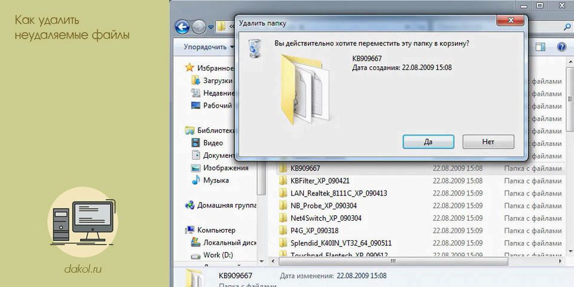The width and height of the screenshot is (574, 287).
Task: Open Локальный диск in sidebar
Action: coord(230,242)
